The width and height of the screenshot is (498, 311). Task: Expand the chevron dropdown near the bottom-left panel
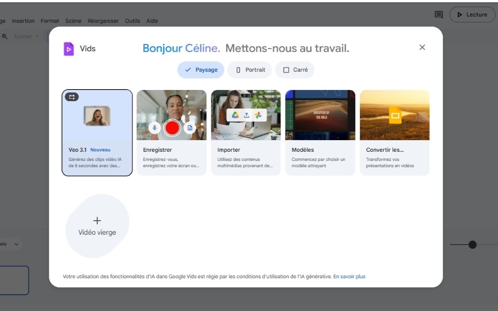point(15,244)
